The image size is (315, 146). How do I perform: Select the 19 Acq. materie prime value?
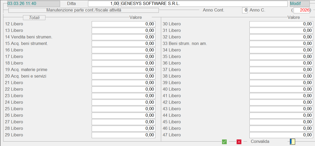(x=123, y=70)
